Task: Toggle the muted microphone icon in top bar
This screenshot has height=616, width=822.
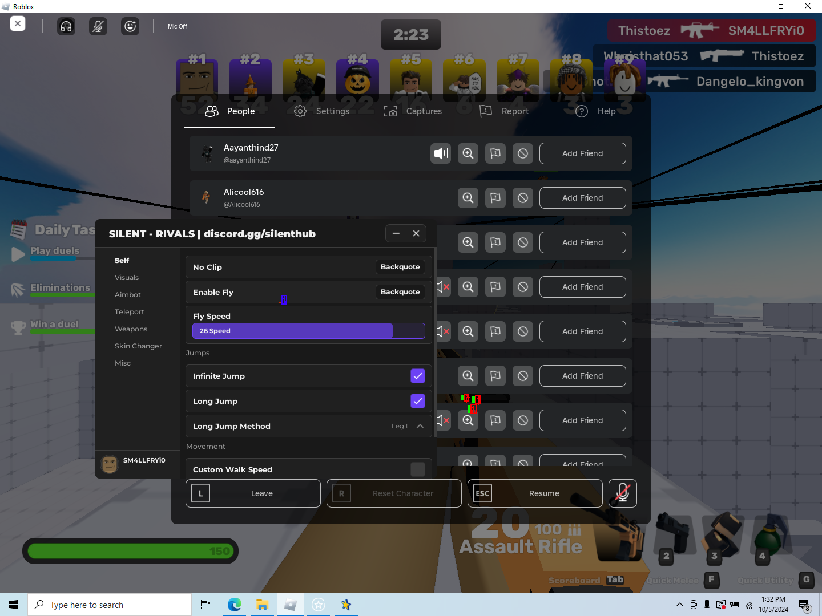Action: [98, 26]
